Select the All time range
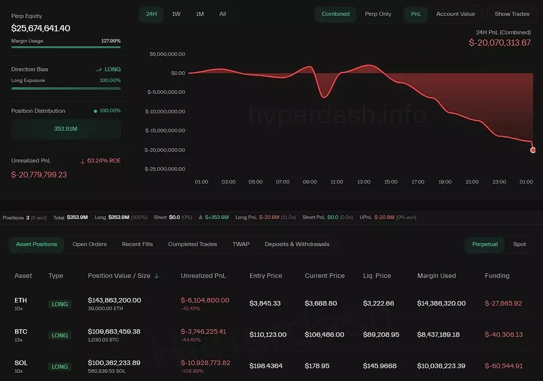 (222, 14)
